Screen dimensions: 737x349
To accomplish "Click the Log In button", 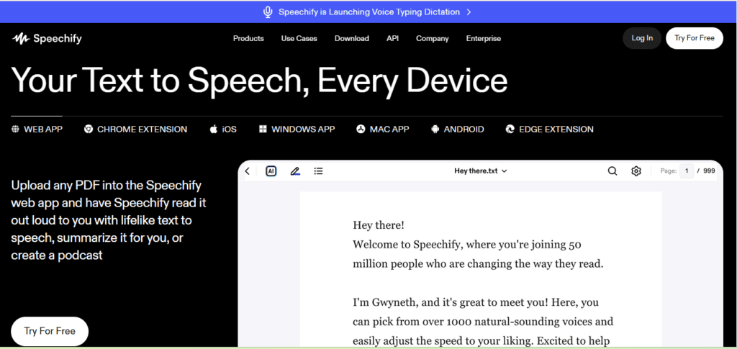I will pyautogui.click(x=642, y=38).
